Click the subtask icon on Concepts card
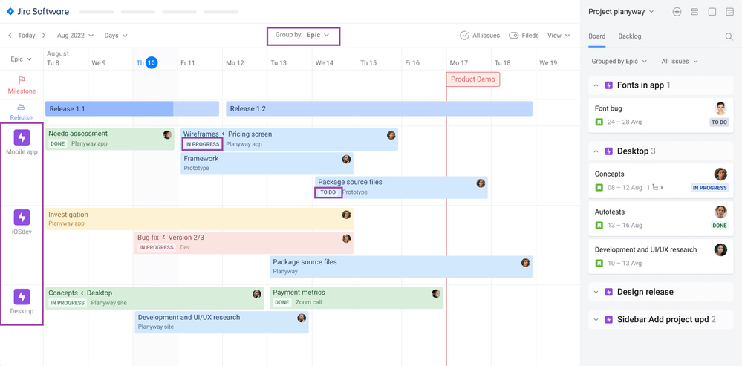The image size is (742, 366). coord(655,188)
